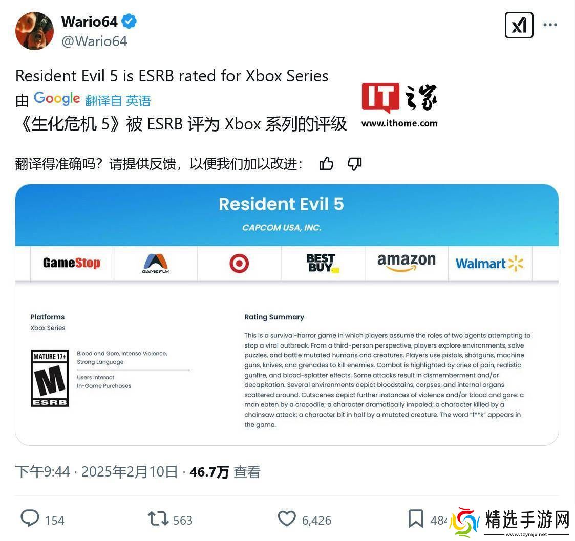This screenshot has height=541, width=575.
Task: Click the GameFly retailer logo
Action: pyautogui.click(x=156, y=264)
